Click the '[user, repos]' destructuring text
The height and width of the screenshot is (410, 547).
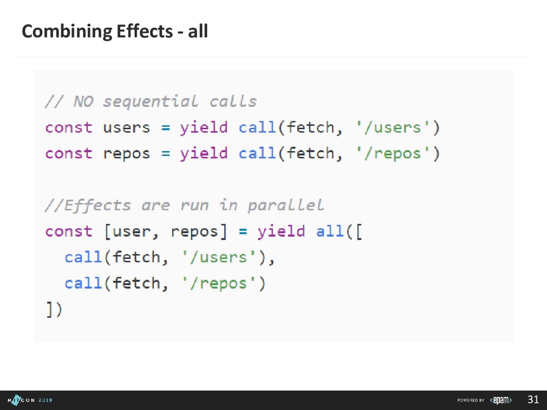166,232
